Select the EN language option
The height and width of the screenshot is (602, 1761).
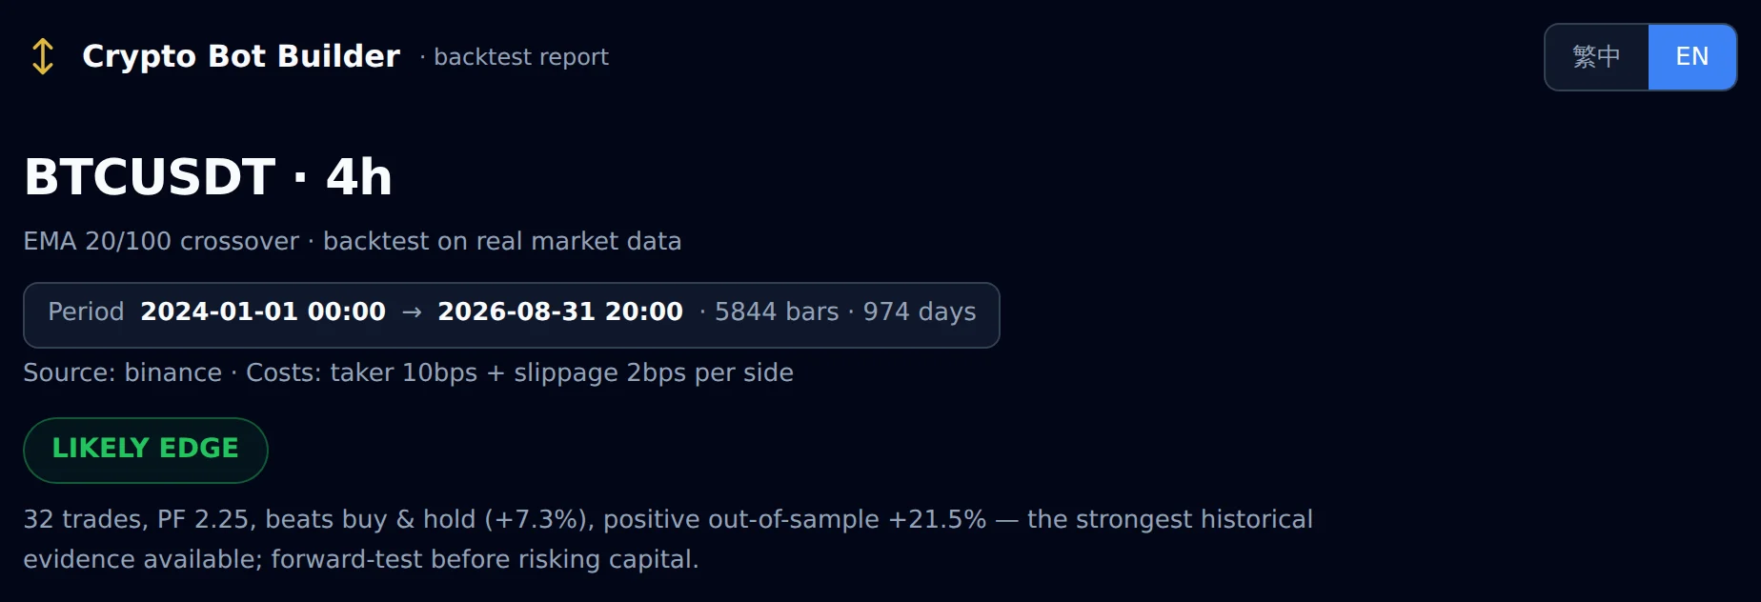click(1692, 57)
